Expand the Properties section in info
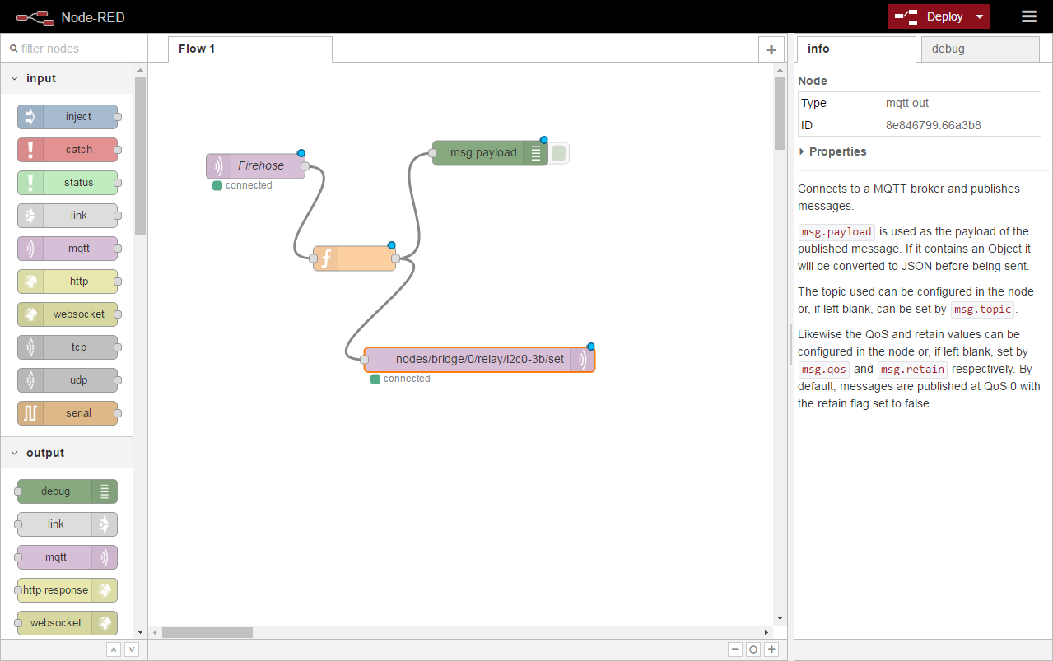Image resolution: width=1053 pixels, height=661 pixels. click(832, 151)
